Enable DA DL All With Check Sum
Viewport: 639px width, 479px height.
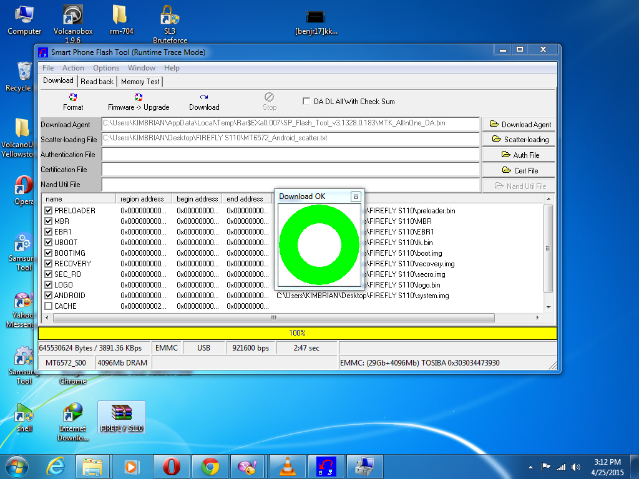tap(306, 102)
